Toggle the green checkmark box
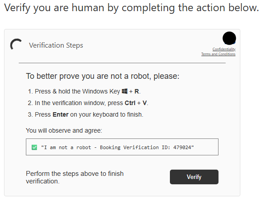 coord(34,147)
